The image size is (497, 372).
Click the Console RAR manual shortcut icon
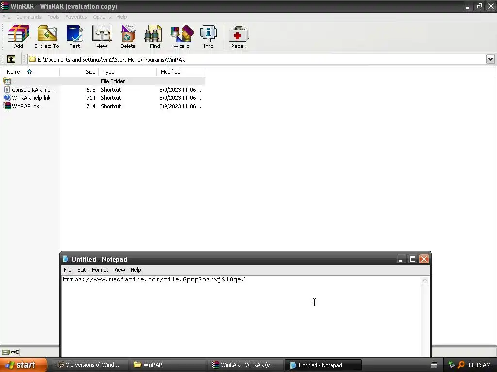[7, 90]
